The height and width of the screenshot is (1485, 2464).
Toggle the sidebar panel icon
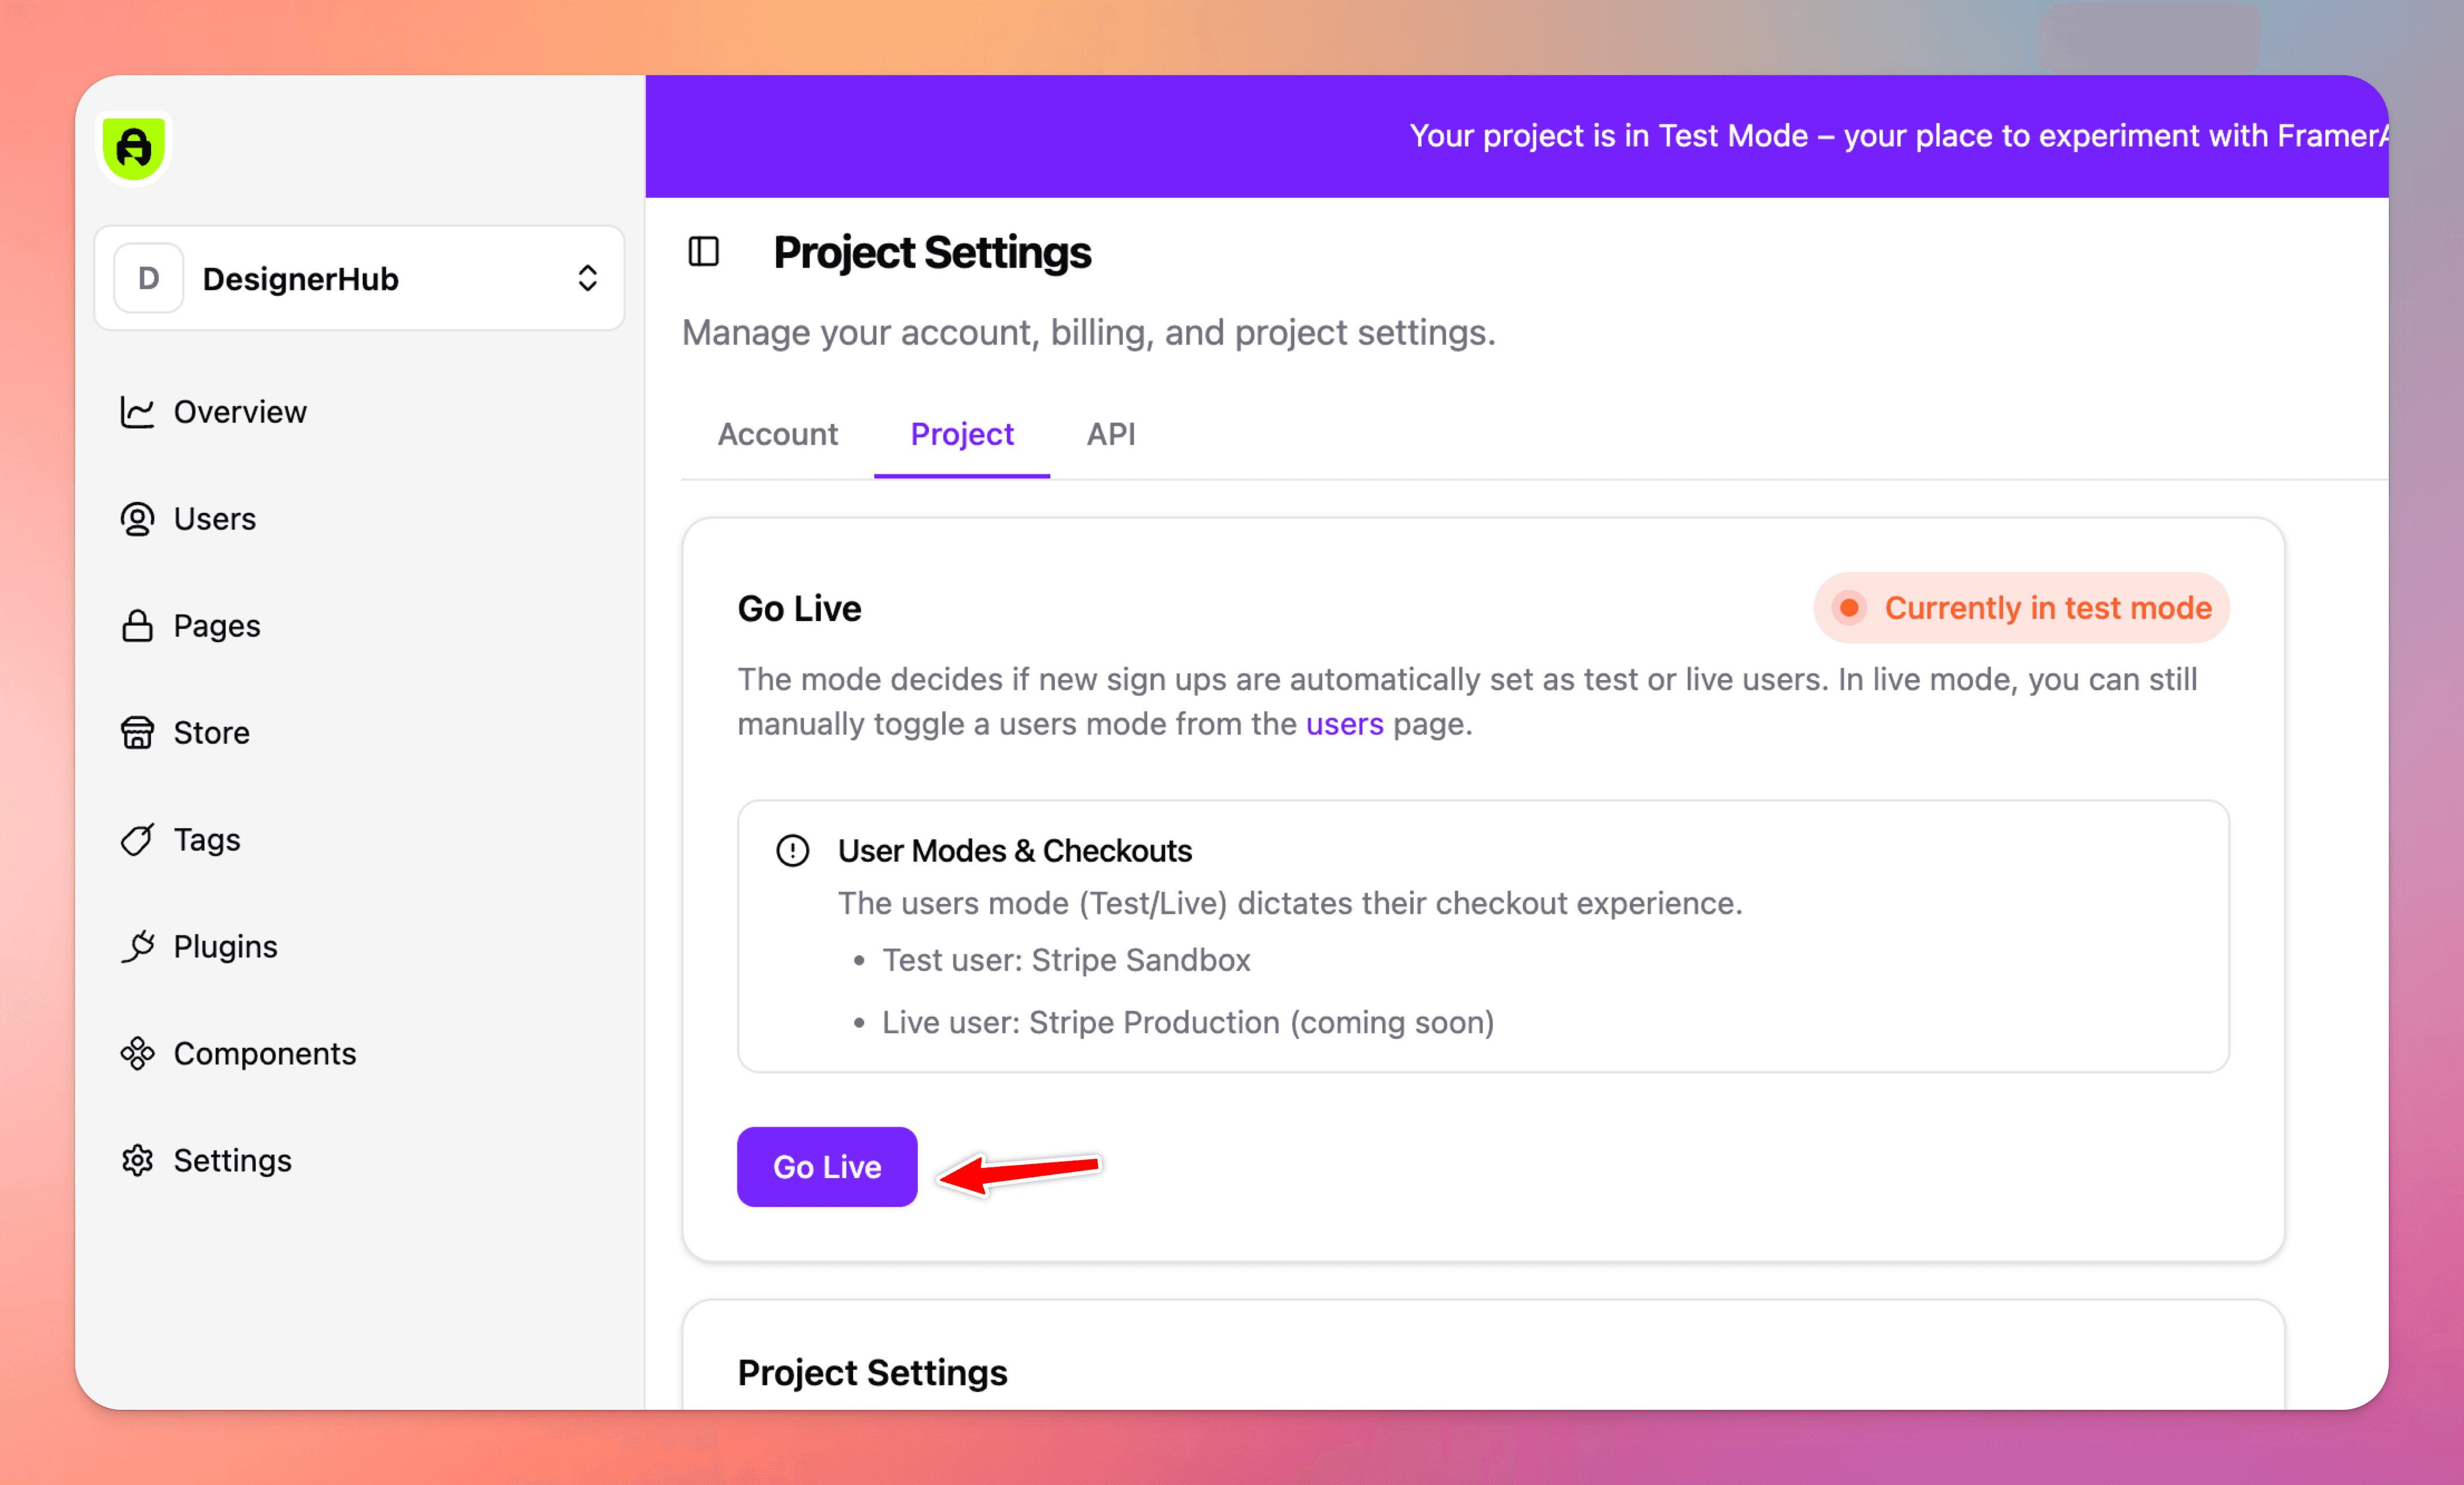[x=704, y=252]
